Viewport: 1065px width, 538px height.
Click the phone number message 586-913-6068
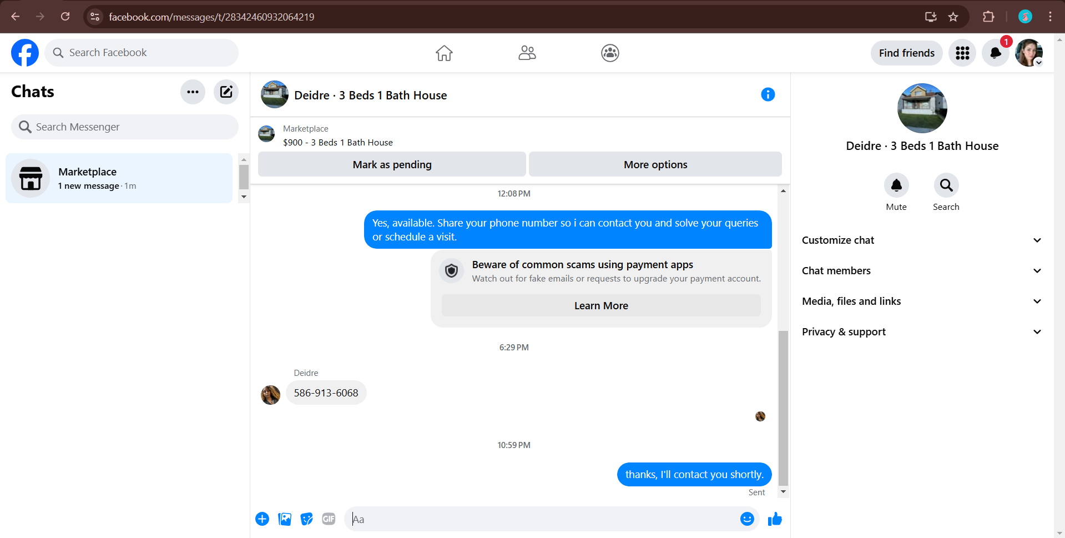[326, 393]
